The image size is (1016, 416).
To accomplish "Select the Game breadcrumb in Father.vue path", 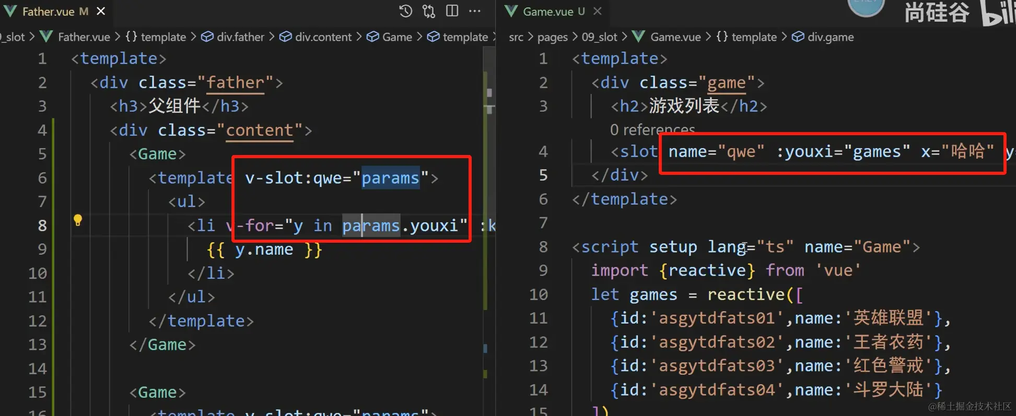I will pyautogui.click(x=390, y=37).
